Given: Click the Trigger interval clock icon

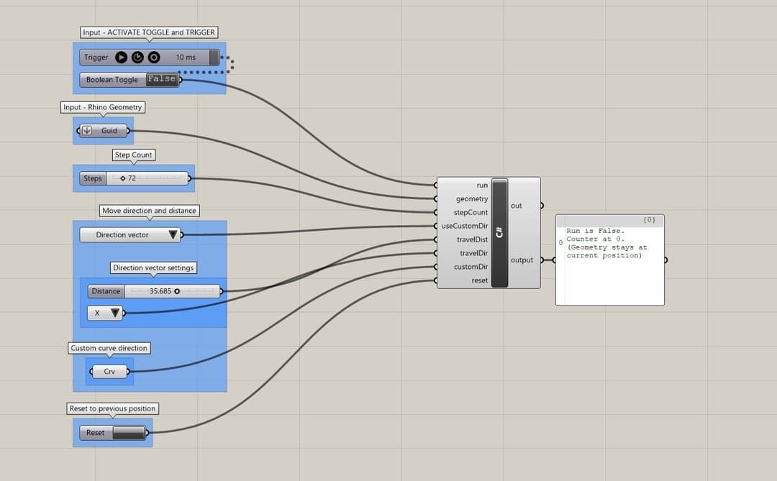Looking at the screenshot, I should 137,58.
